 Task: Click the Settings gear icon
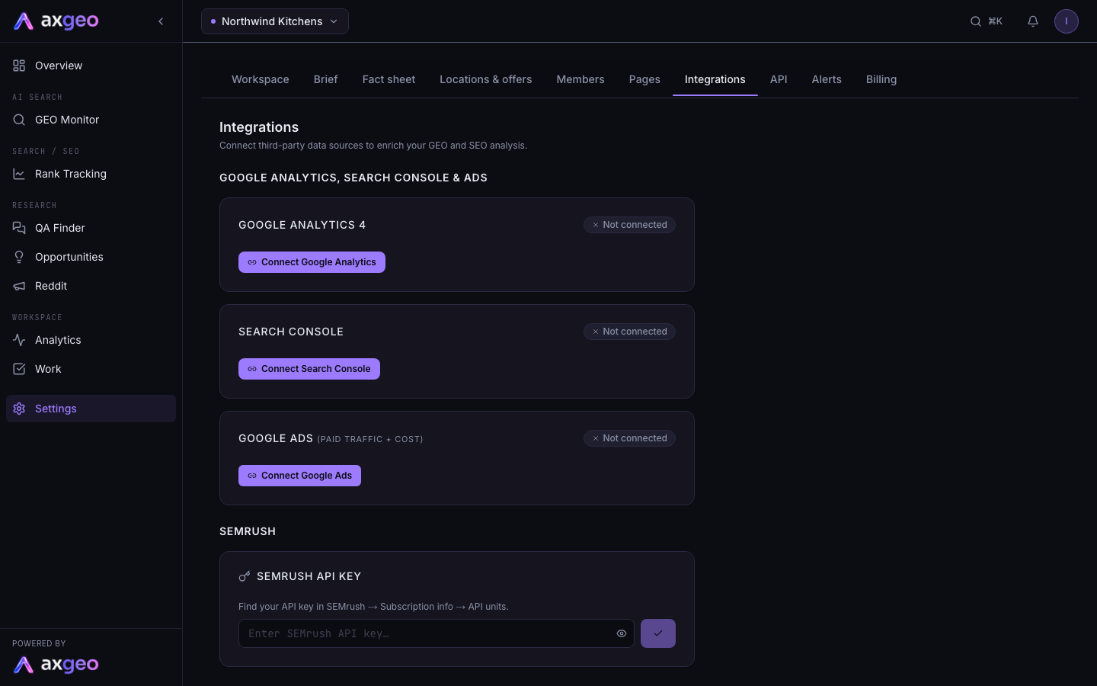click(x=19, y=409)
